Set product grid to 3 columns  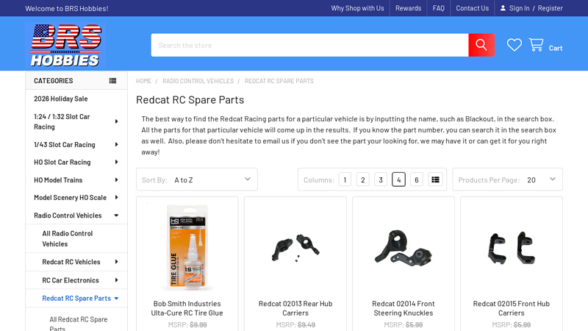pyautogui.click(x=381, y=179)
